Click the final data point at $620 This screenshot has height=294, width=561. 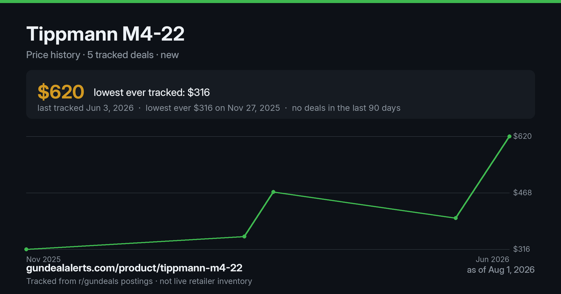click(510, 136)
